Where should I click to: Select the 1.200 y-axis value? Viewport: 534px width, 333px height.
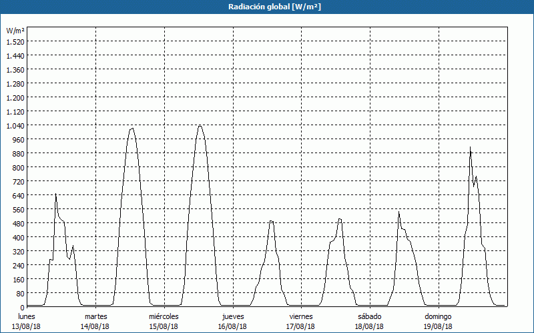(x=15, y=97)
